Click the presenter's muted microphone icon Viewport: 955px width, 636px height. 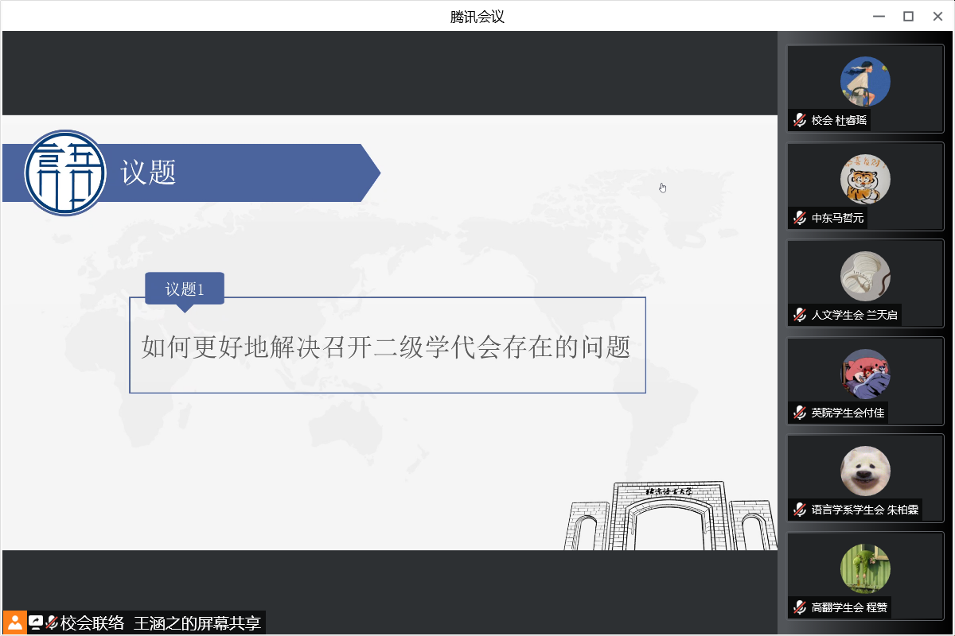(x=52, y=622)
